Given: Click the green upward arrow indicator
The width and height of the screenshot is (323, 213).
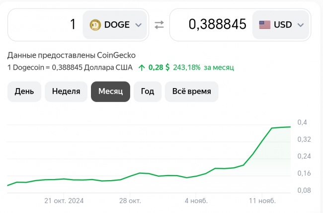Looking at the screenshot, I should click(142, 68).
